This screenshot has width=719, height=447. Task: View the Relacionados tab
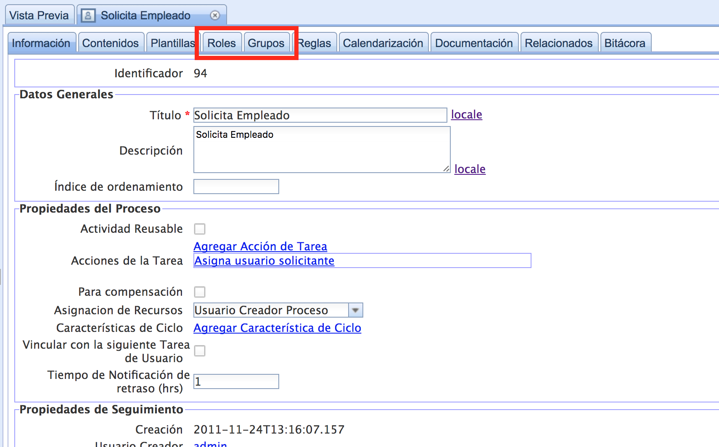pos(559,43)
